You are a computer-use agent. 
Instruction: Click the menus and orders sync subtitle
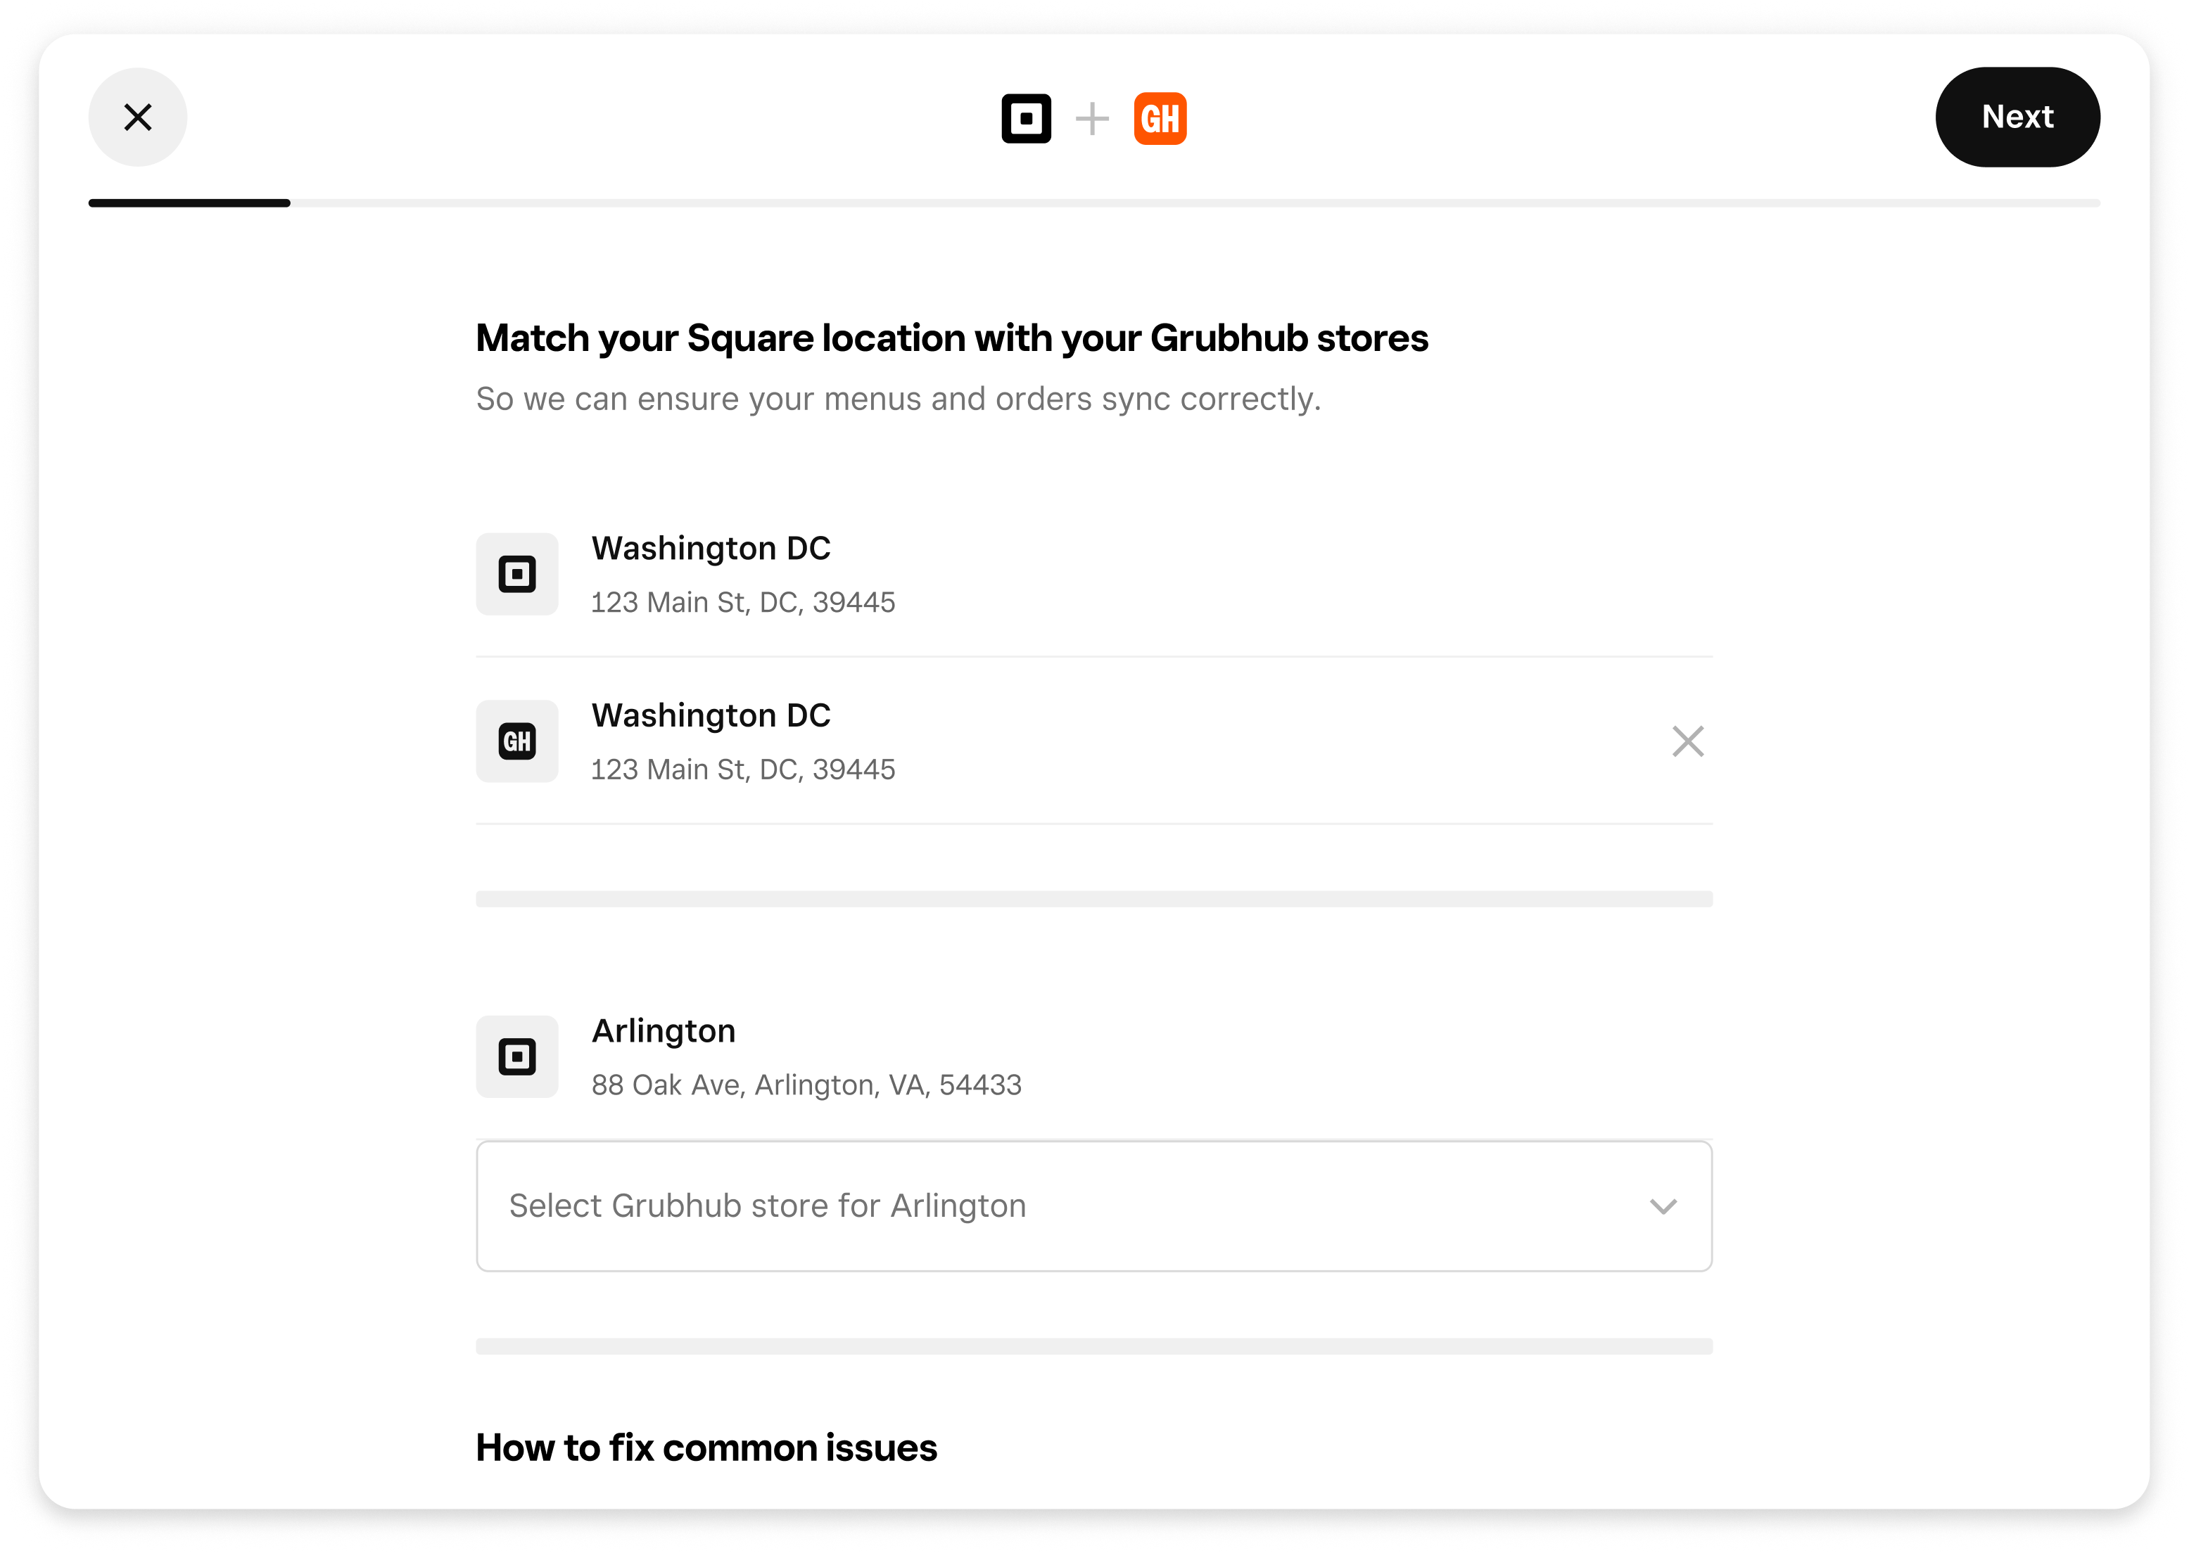(897, 399)
